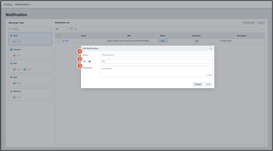Click the Status column header
This screenshot has height=151, width=273.
click(x=162, y=36)
